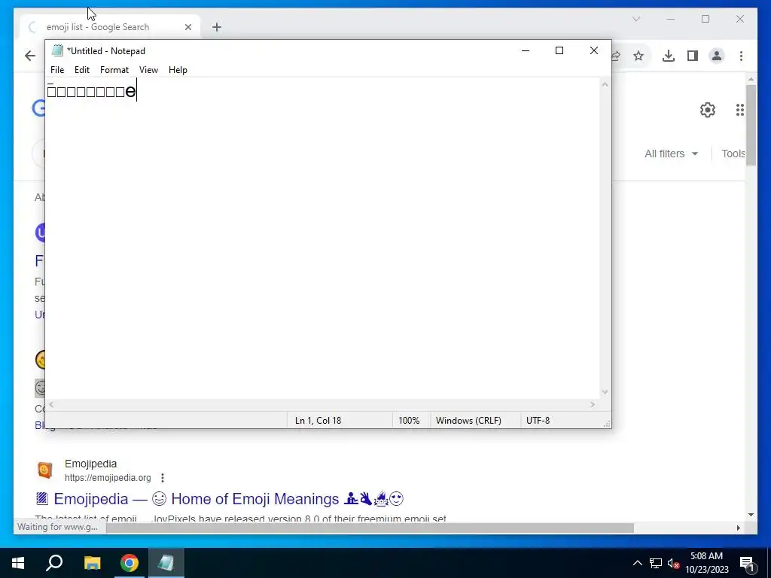The width and height of the screenshot is (771, 578).
Task: Click the Windows (CRLF) status entry
Action: click(468, 420)
